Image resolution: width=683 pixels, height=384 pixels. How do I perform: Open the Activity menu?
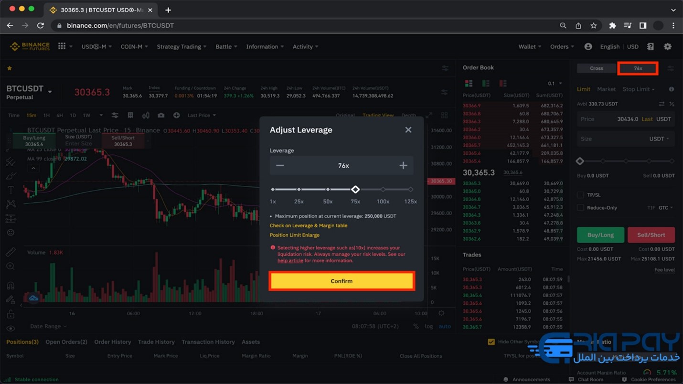[x=306, y=47]
